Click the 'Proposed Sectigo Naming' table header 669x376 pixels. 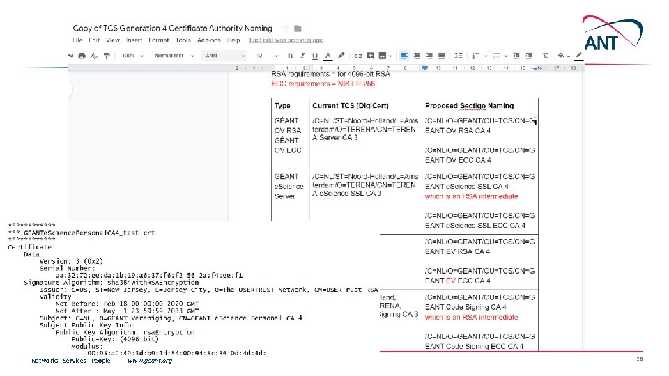click(469, 106)
